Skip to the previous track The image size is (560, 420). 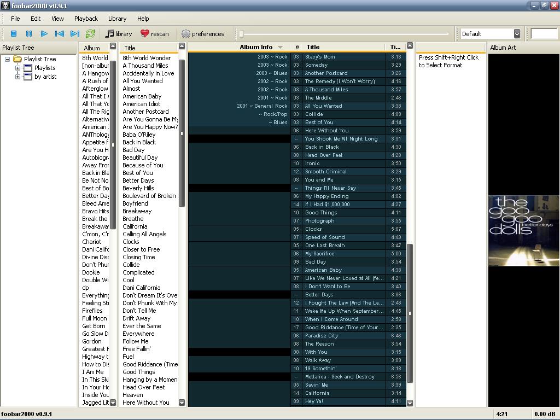click(60, 34)
